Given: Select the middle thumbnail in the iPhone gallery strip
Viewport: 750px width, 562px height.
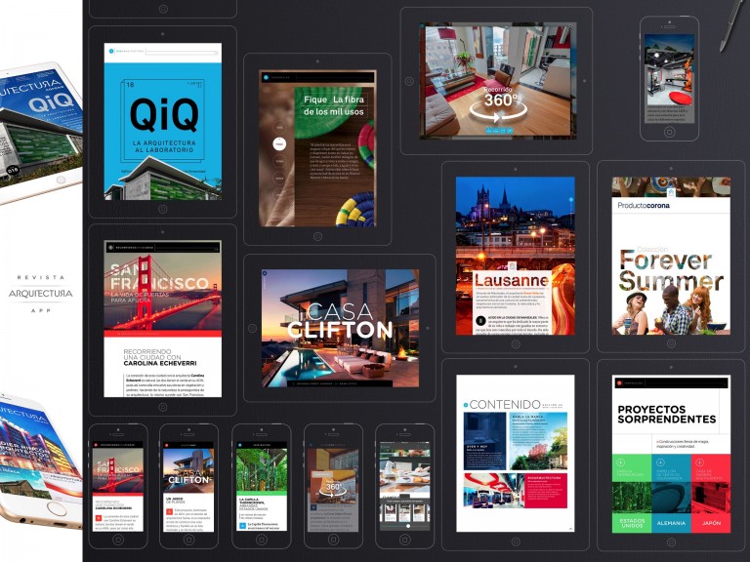Looking at the screenshot, I should (x=404, y=512).
